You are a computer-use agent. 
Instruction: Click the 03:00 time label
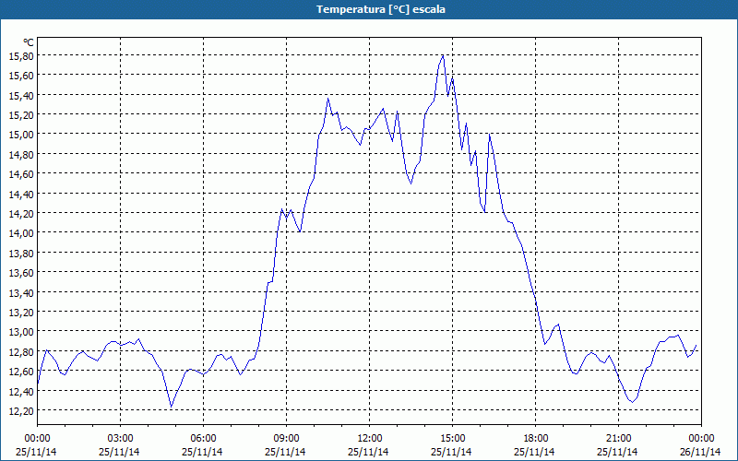coord(121,439)
